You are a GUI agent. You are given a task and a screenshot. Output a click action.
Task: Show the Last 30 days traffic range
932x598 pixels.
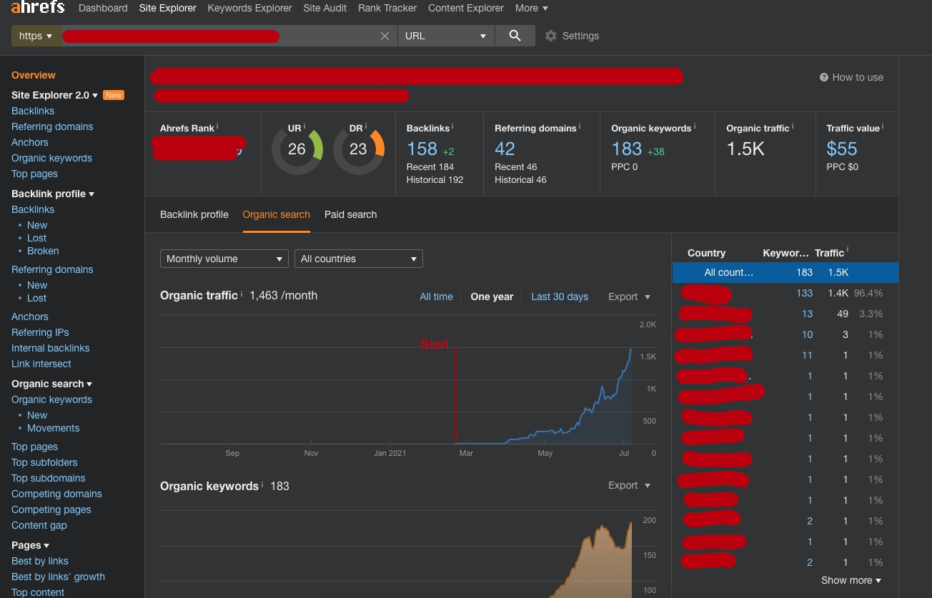coord(560,296)
